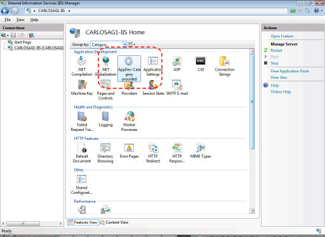Click the Open Feature action link

(x=282, y=36)
